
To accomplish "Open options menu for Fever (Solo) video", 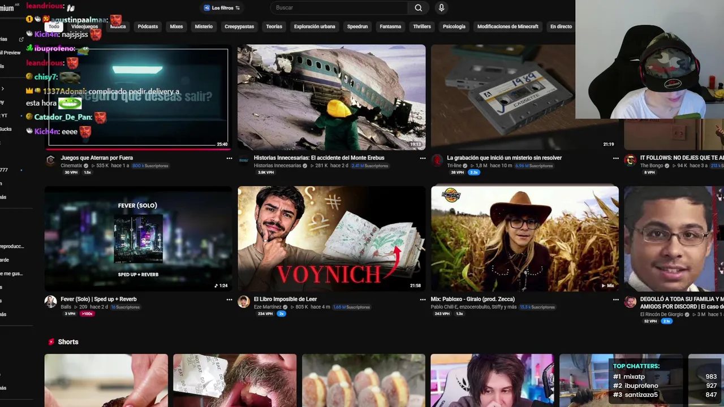I will coord(229,300).
